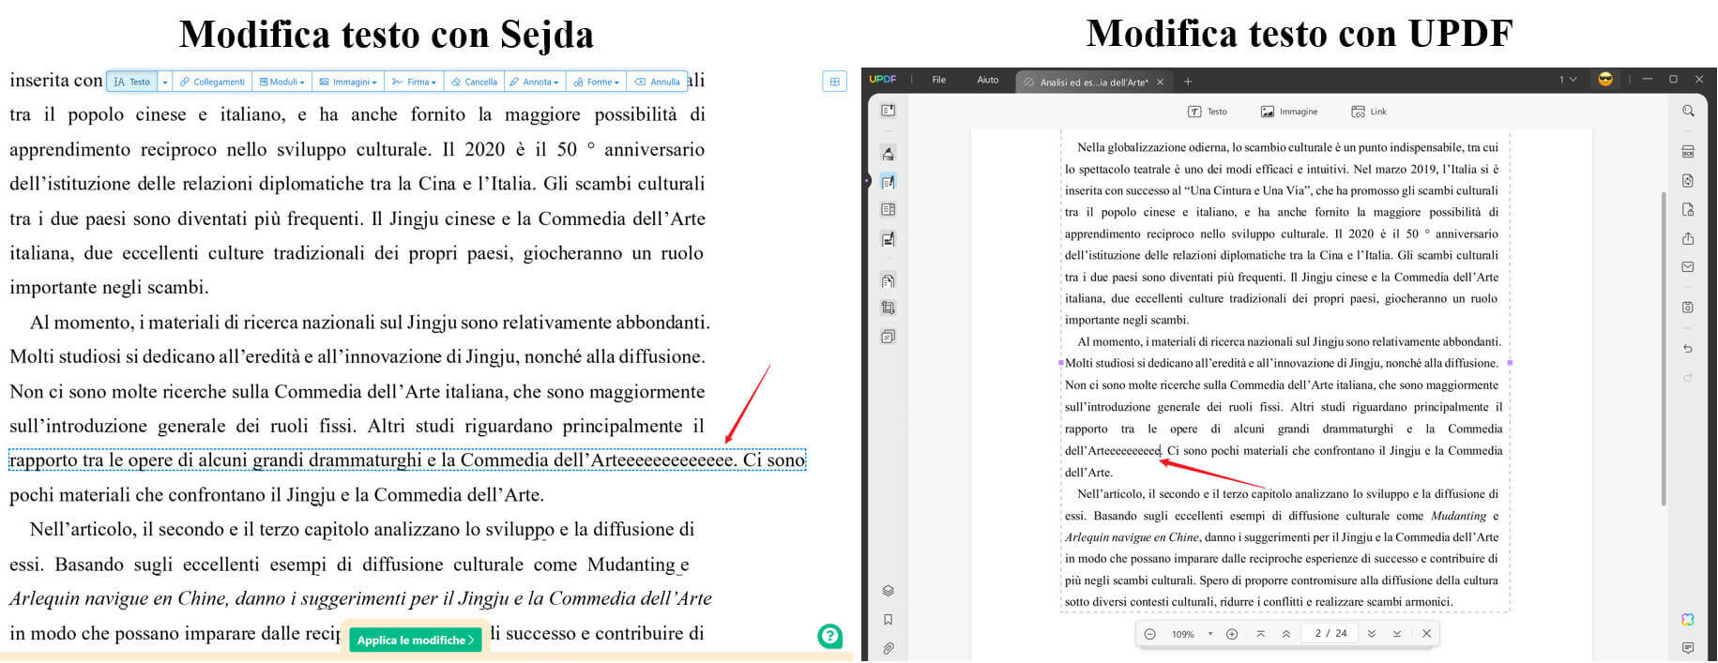
Task: Open the Crop Pages tool in UPDF's sidebar
Action: click(x=888, y=308)
